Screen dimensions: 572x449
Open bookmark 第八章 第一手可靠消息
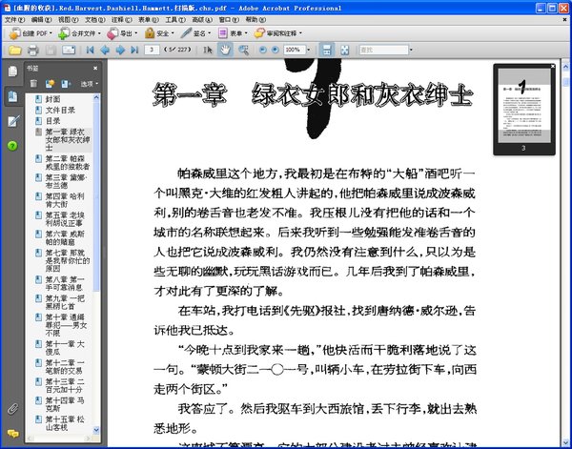[x=65, y=283]
